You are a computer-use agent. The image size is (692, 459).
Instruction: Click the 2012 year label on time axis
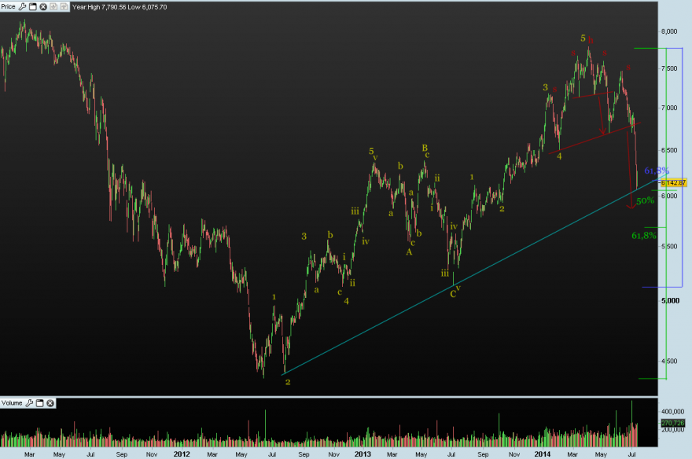tap(182, 454)
